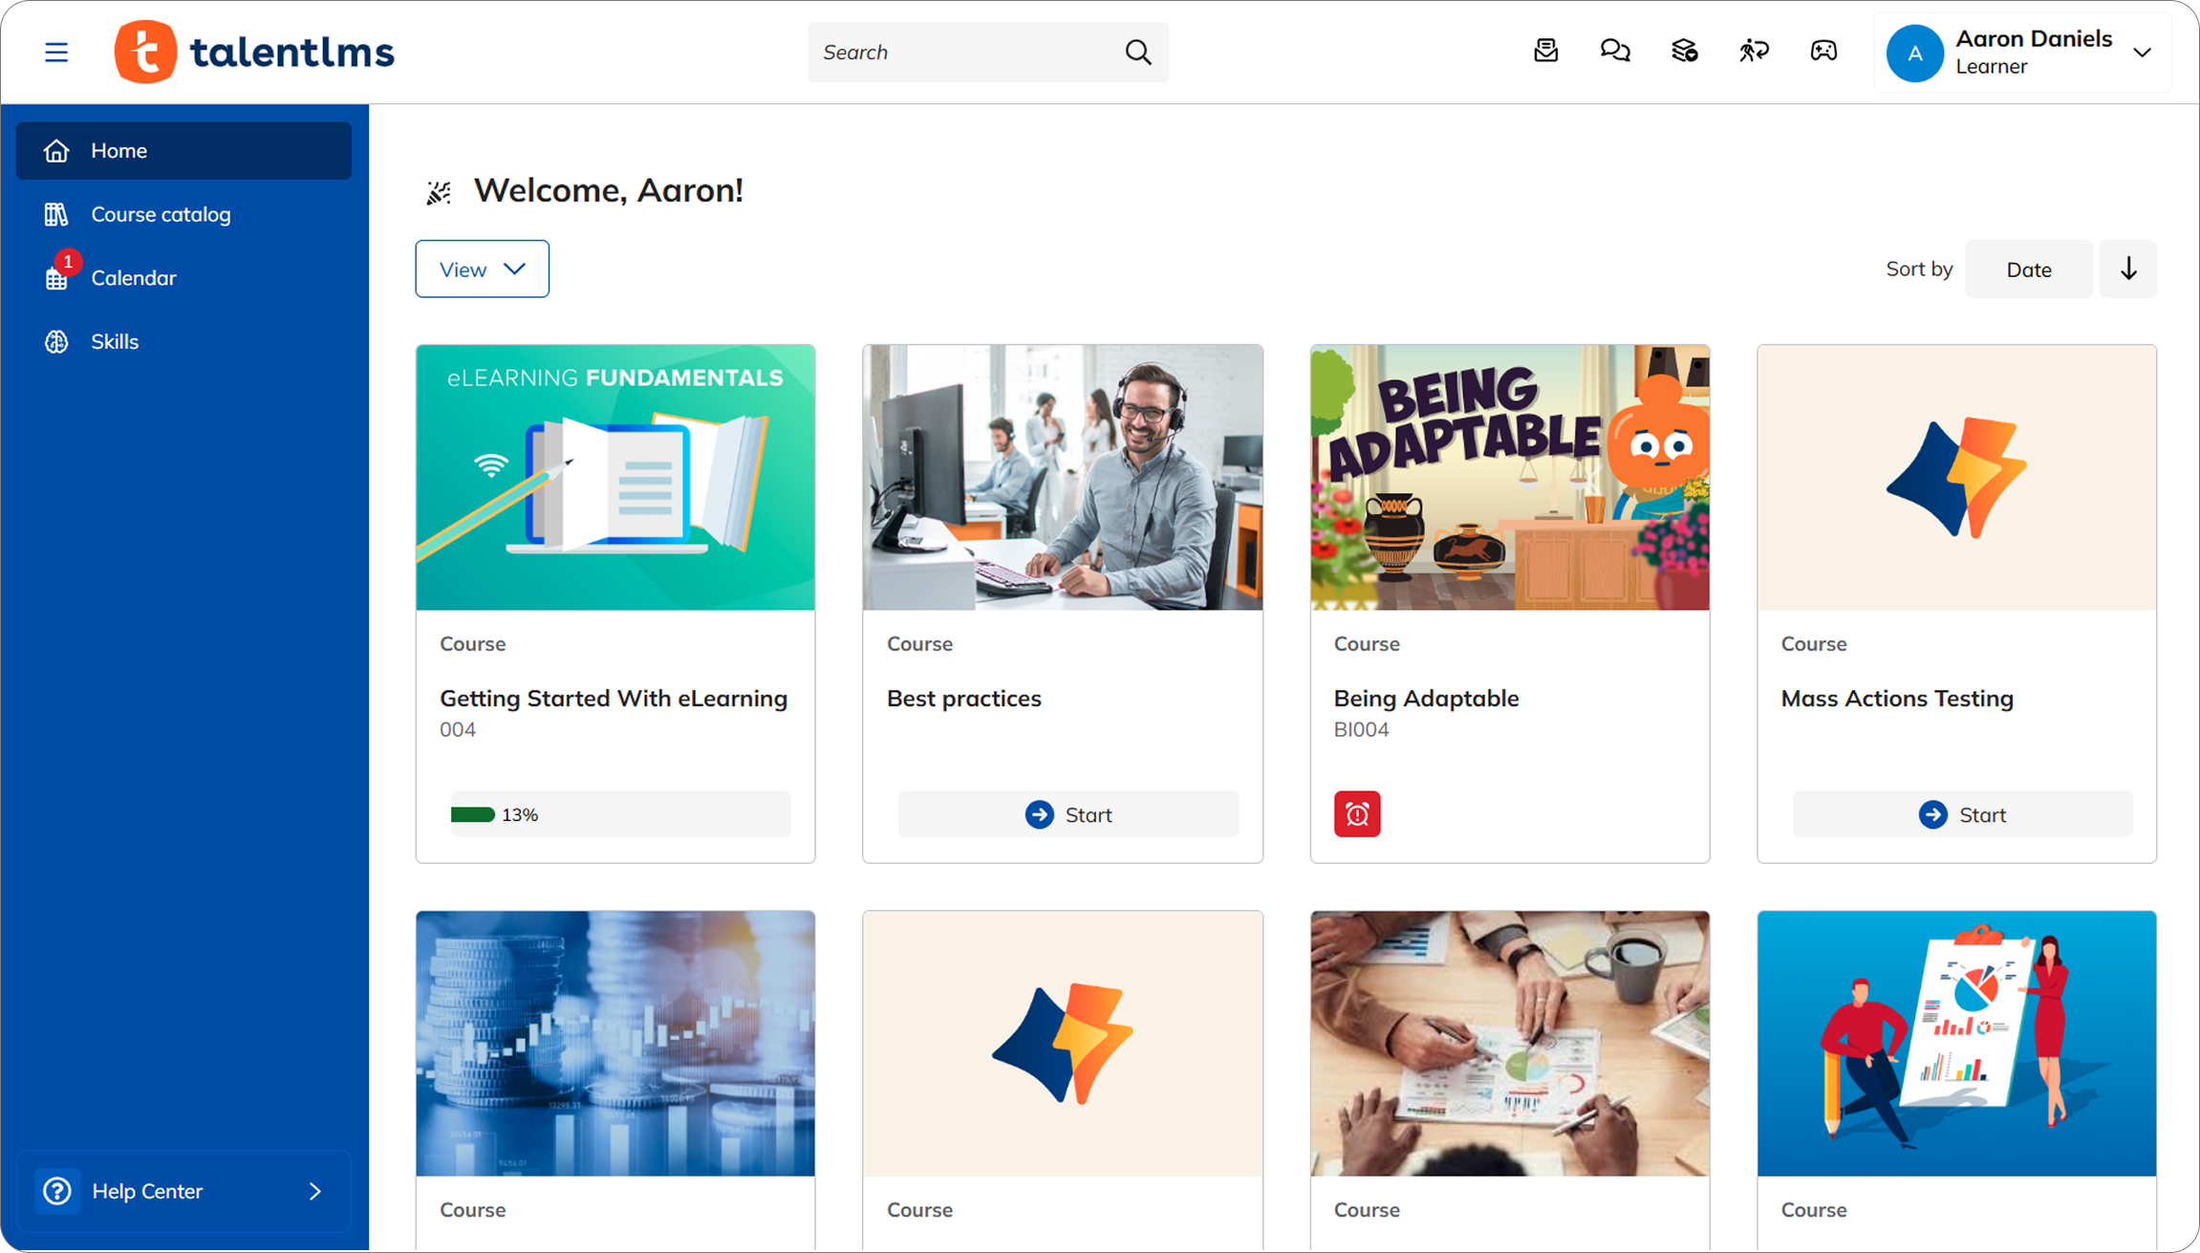Click the magnifier search icon

1137,53
